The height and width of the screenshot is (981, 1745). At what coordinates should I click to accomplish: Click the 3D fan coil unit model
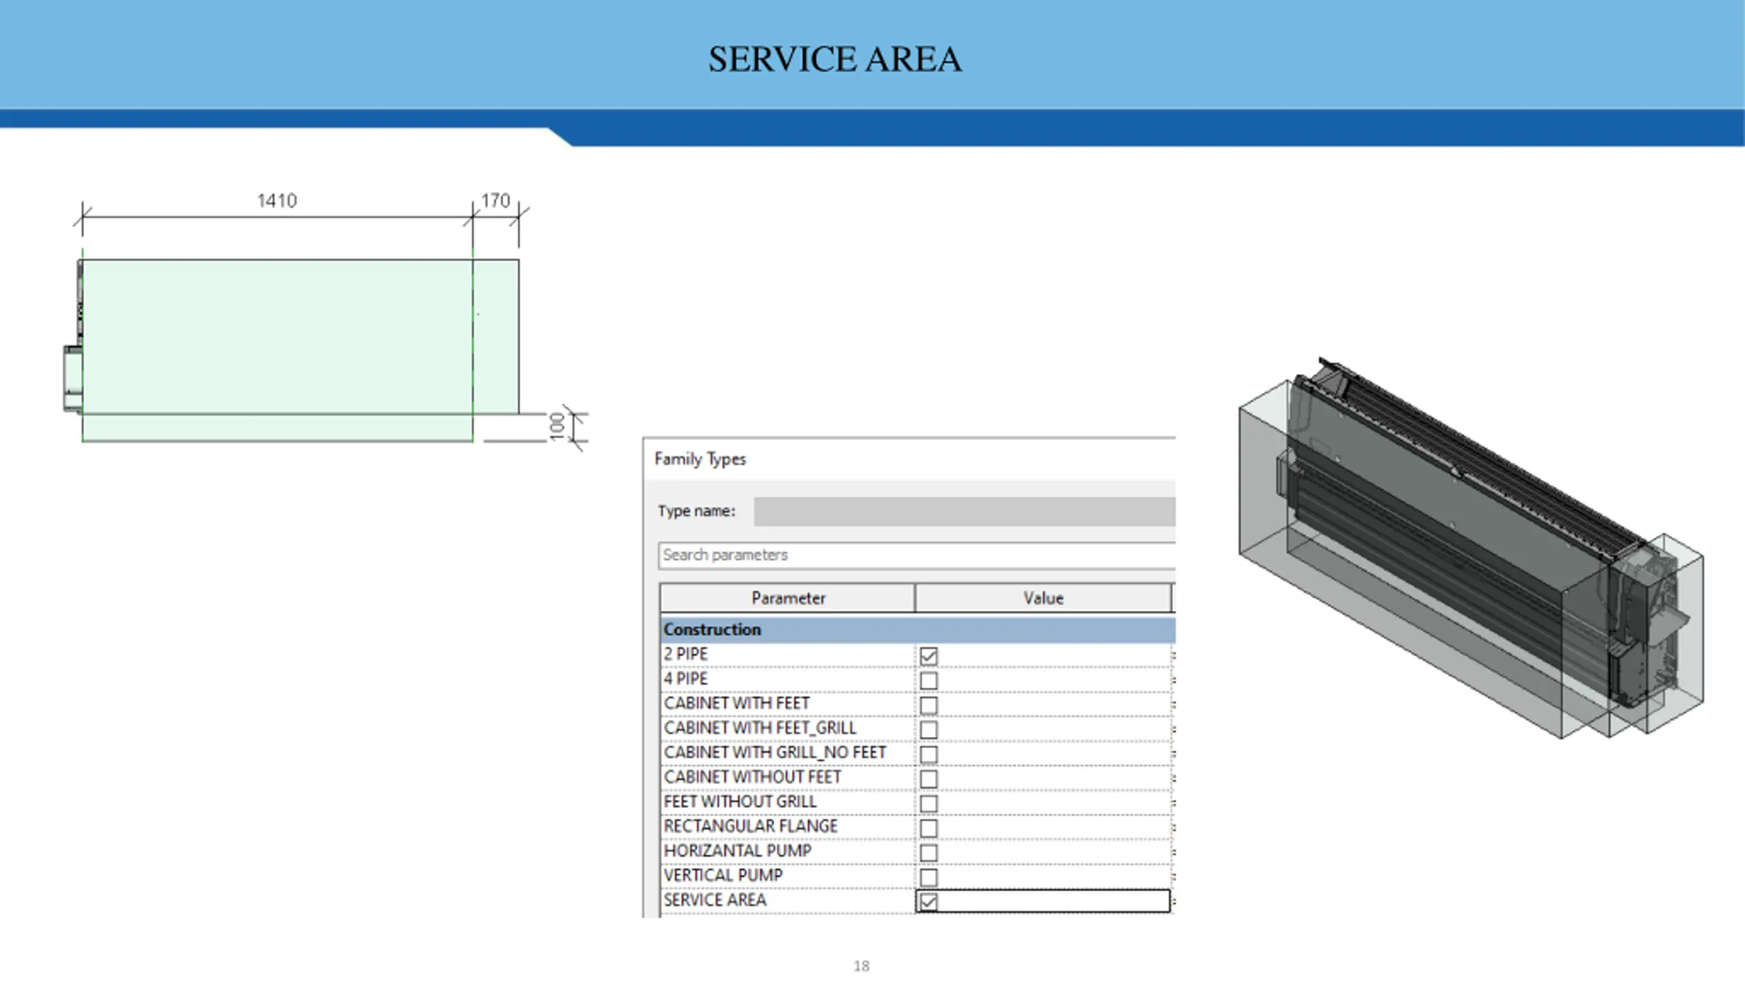pos(1471,547)
